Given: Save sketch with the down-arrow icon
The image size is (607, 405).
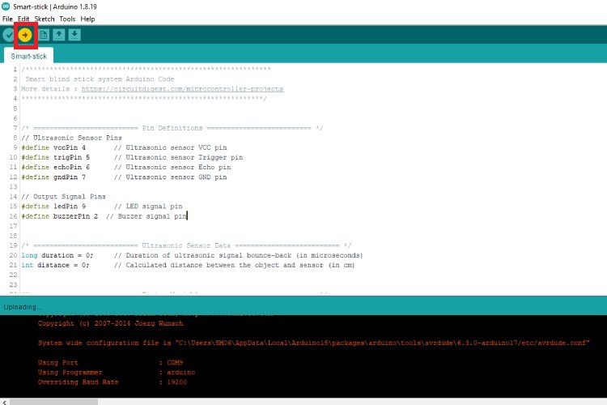Looking at the screenshot, I should pyautogui.click(x=74, y=36).
